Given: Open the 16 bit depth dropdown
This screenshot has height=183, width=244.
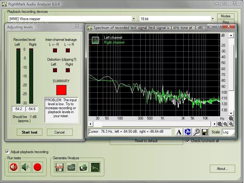Looking at the screenshot, I should click(213, 19).
